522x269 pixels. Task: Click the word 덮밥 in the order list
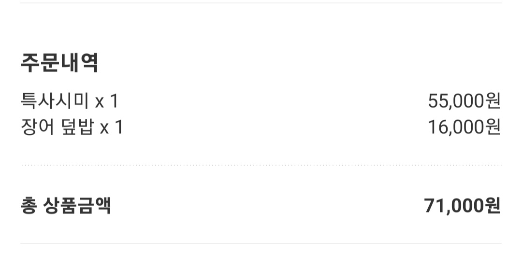coord(77,127)
